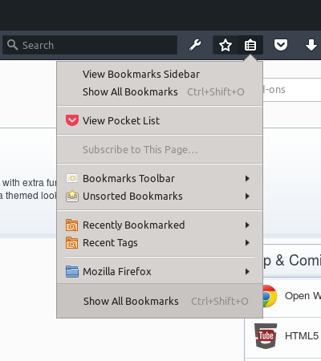
Task: Open View Pocket List
Action: 160,120
